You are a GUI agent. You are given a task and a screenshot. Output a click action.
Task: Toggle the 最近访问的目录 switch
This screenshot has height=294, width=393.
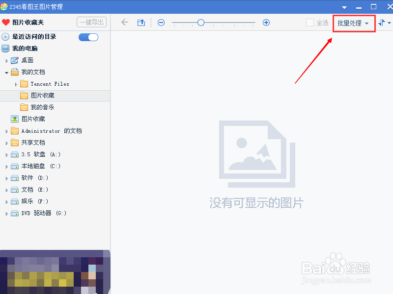(88, 37)
